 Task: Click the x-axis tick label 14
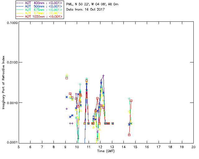tap(124, 147)
